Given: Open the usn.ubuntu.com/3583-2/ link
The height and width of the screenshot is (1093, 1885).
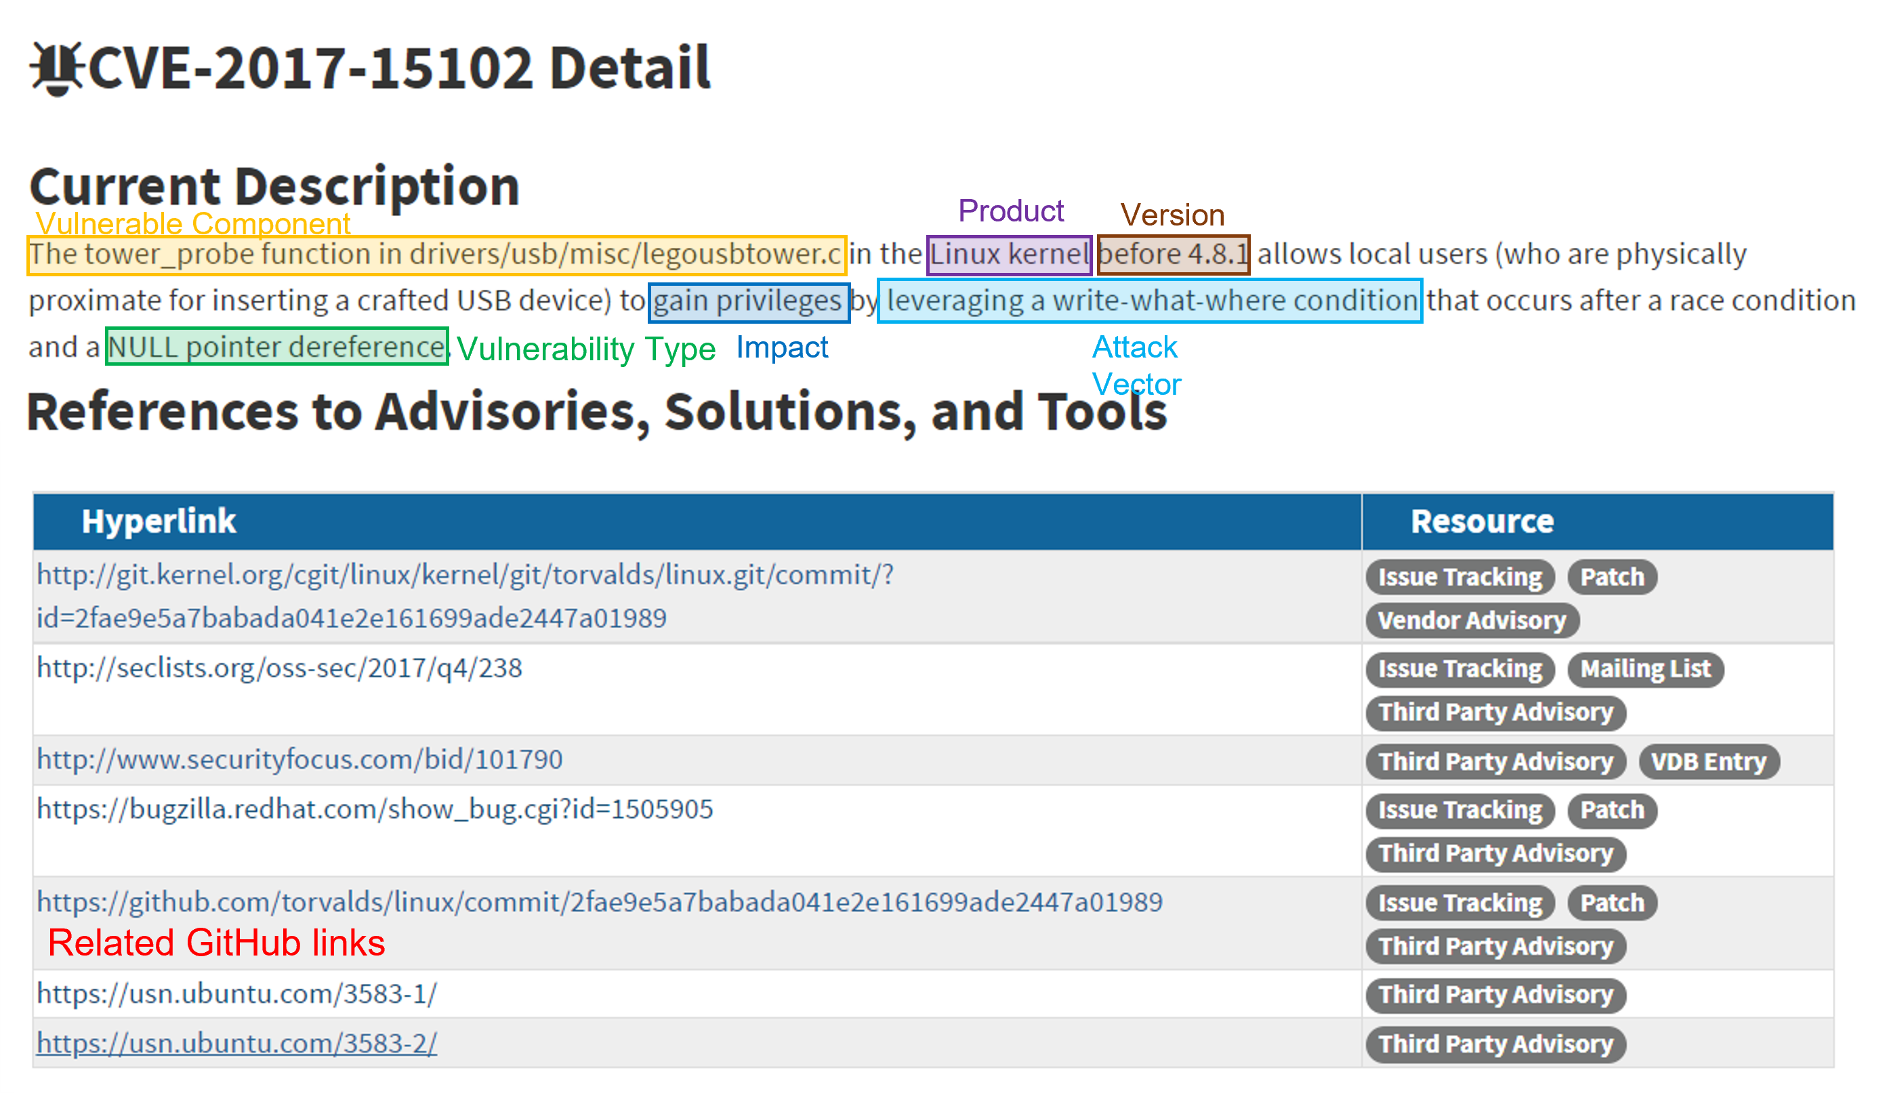Looking at the screenshot, I should [x=236, y=1043].
